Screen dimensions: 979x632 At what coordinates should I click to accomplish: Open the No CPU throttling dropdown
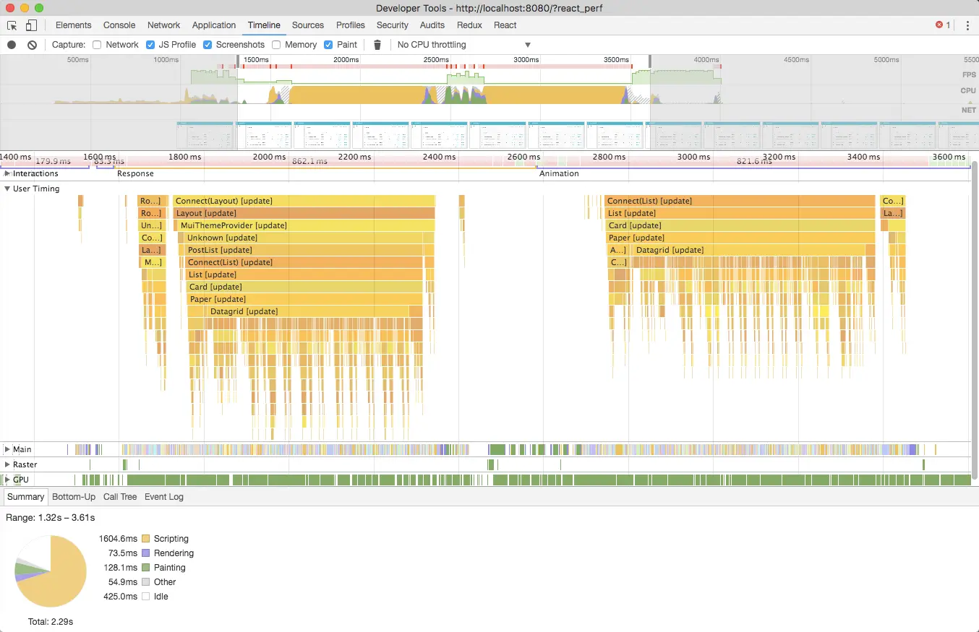[x=463, y=45]
